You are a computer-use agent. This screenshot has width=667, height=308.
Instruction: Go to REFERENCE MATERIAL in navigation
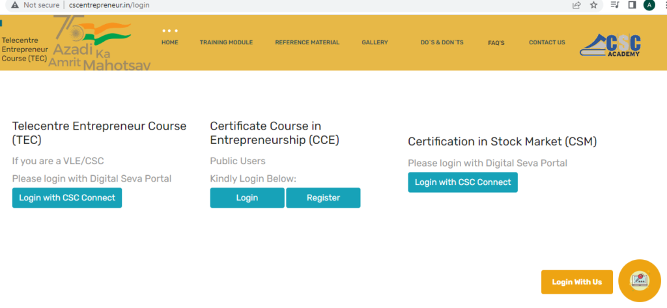pos(307,42)
